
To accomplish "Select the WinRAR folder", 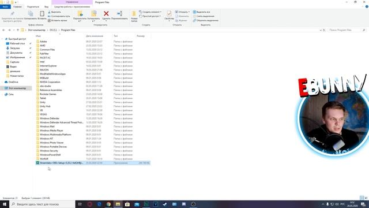I will click(93, 159).
